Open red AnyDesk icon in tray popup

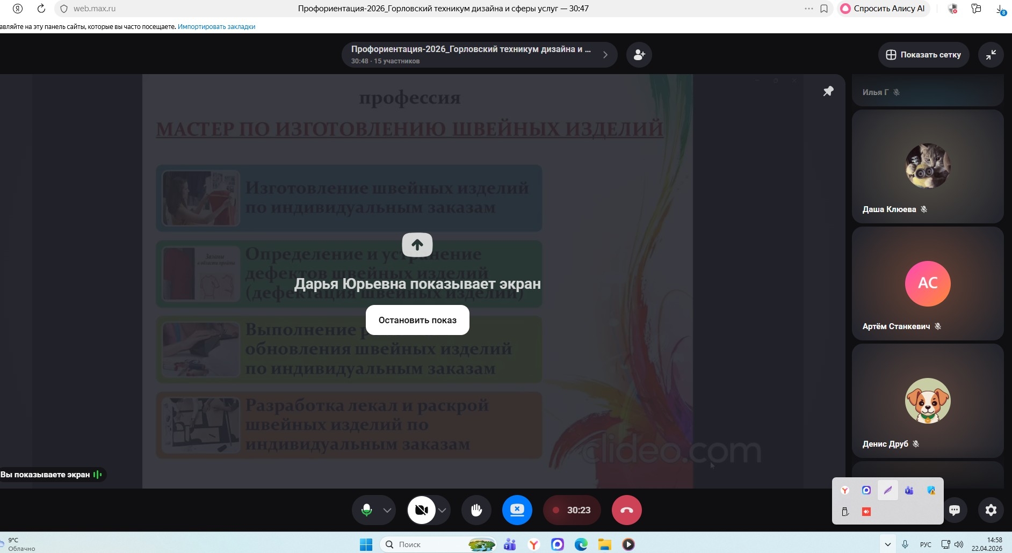coord(866,512)
